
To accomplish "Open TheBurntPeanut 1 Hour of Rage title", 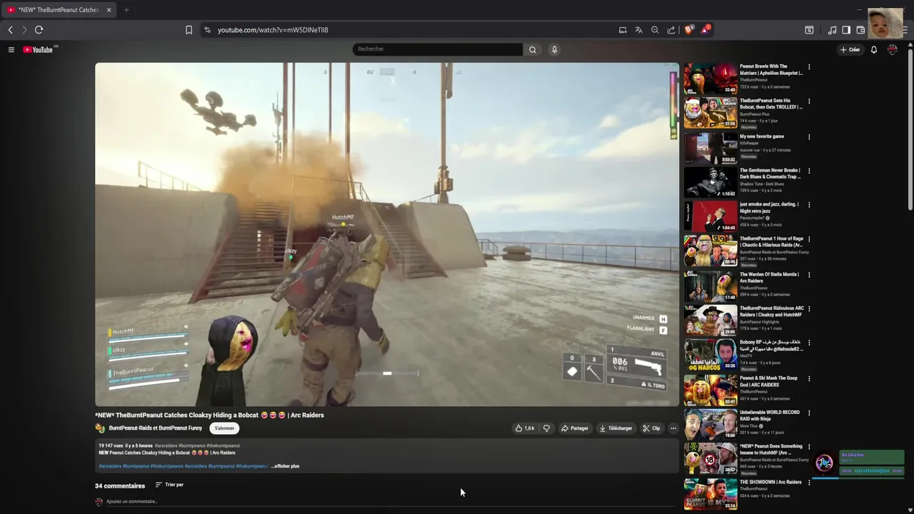I will tap(771, 242).
